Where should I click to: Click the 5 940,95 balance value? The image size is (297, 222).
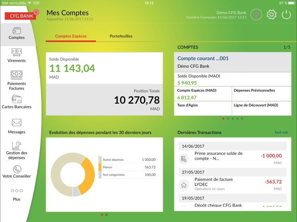click(x=187, y=83)
